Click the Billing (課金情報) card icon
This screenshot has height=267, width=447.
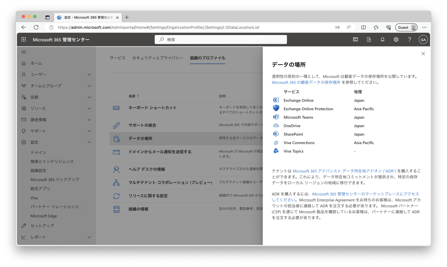pos(24,120)
